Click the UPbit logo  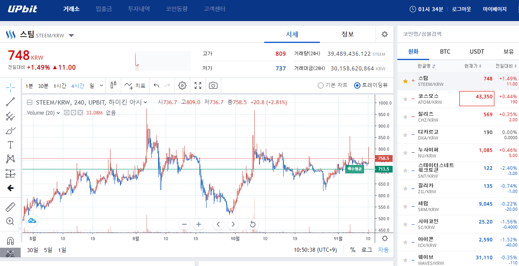pyautogui.click(x=23, y=9)
